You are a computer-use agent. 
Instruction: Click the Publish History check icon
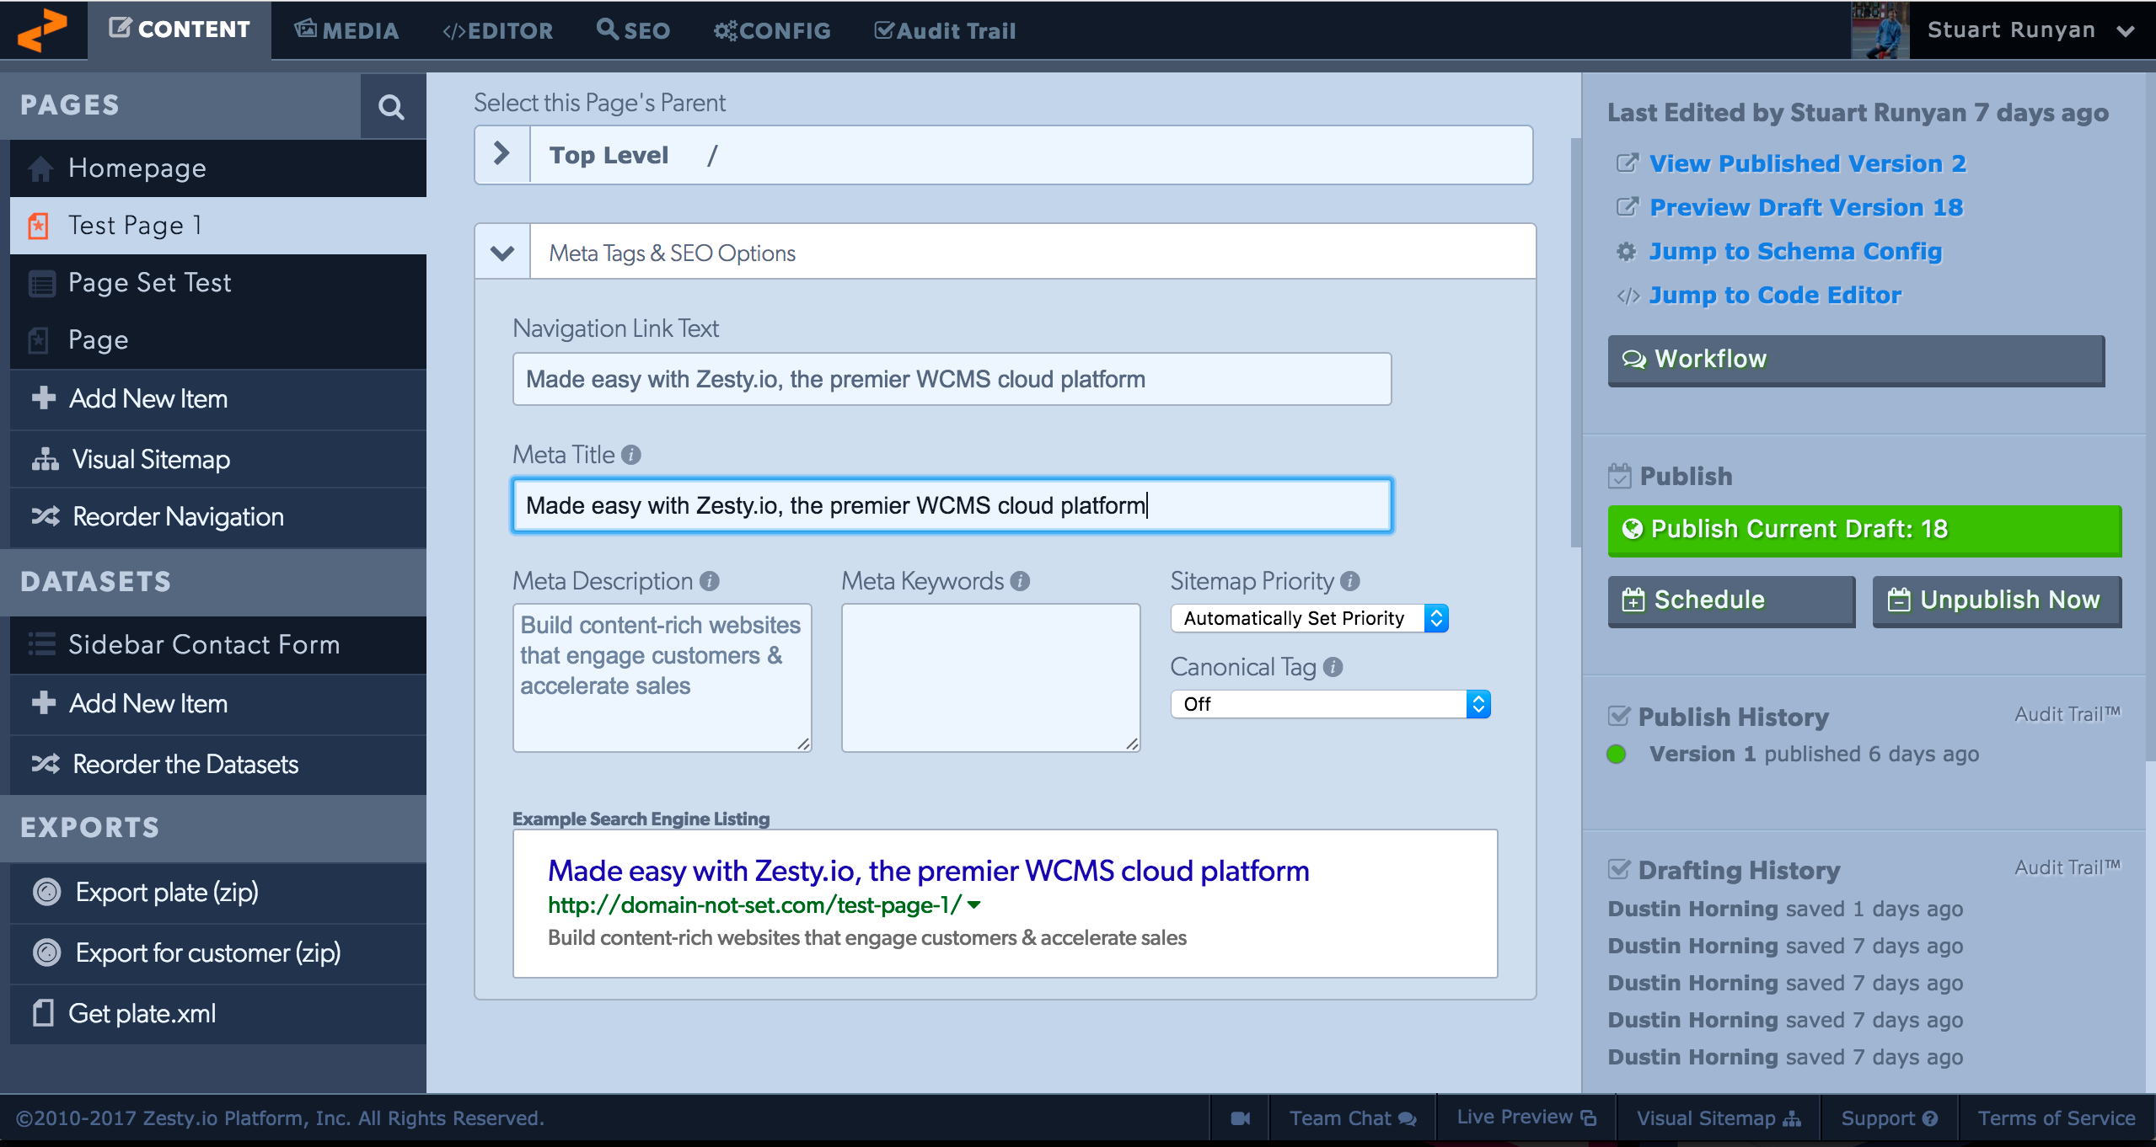point(1619,716)
